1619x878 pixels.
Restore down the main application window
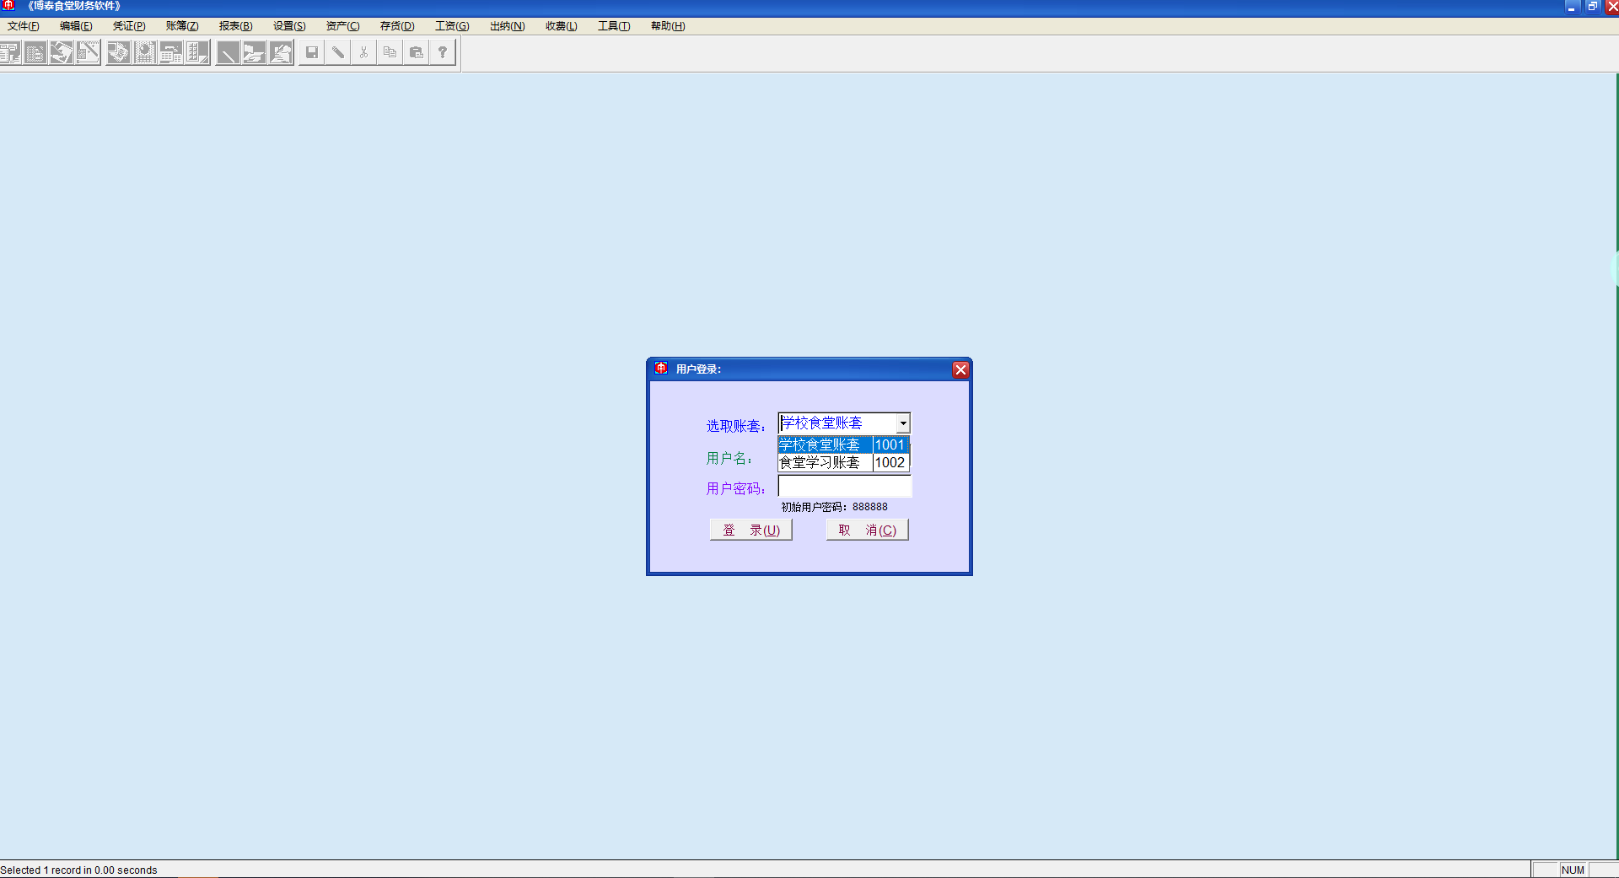pos(1592,7)
